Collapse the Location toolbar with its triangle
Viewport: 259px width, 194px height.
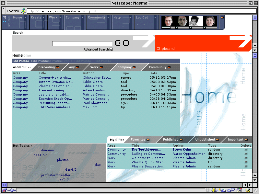3,8
